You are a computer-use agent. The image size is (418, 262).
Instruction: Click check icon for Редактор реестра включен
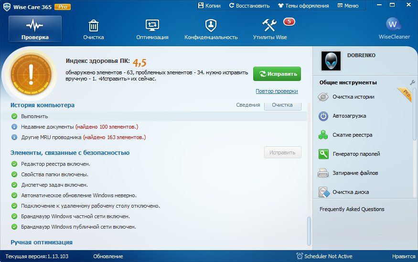pos(14,164)
